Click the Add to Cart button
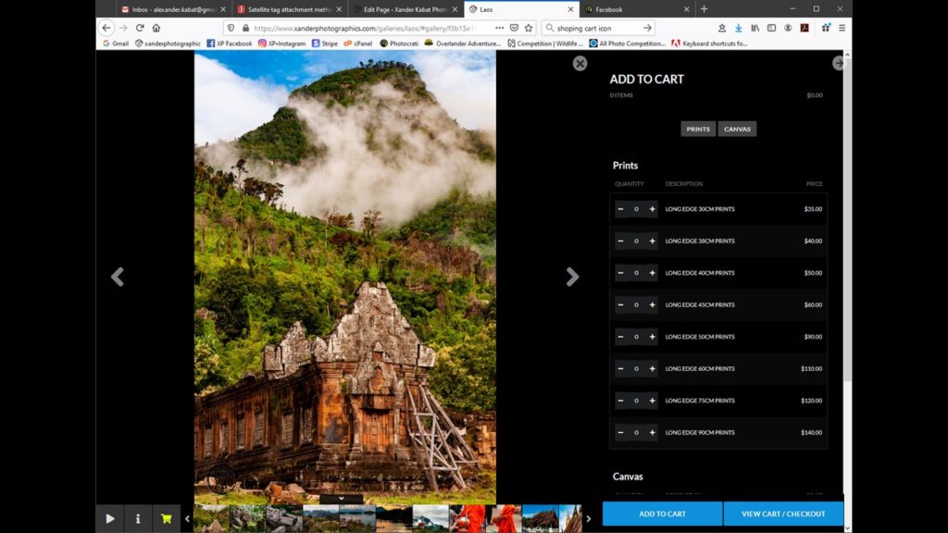 point(662,514)
